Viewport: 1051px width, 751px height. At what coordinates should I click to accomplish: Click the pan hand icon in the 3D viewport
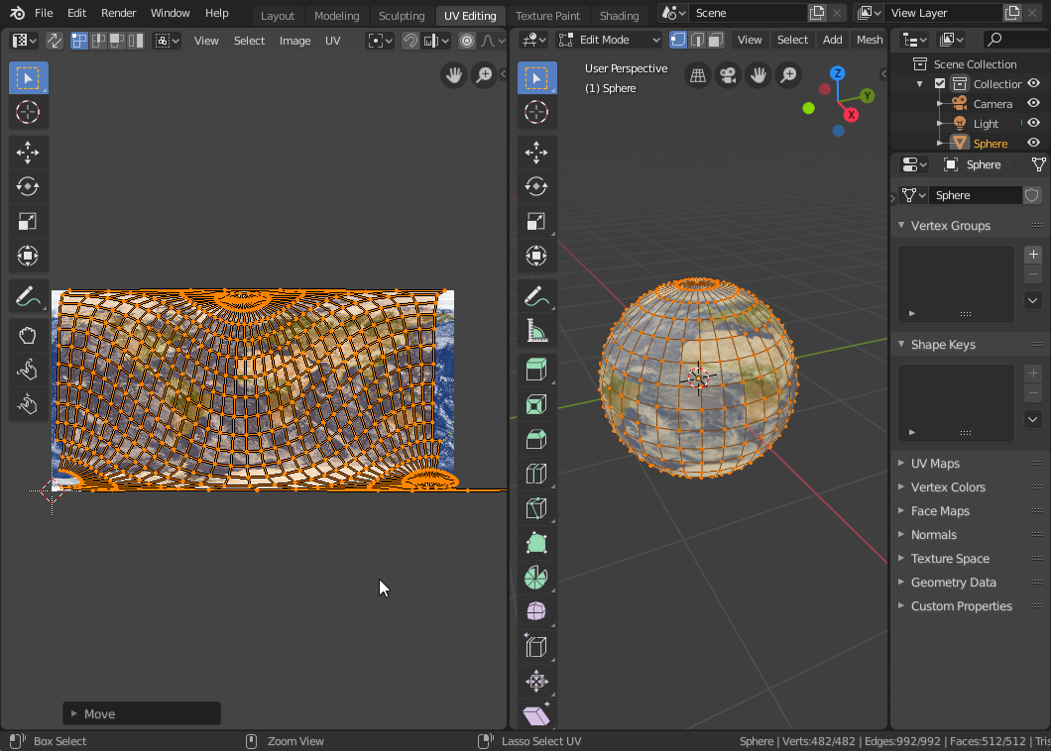pos(759,75)
